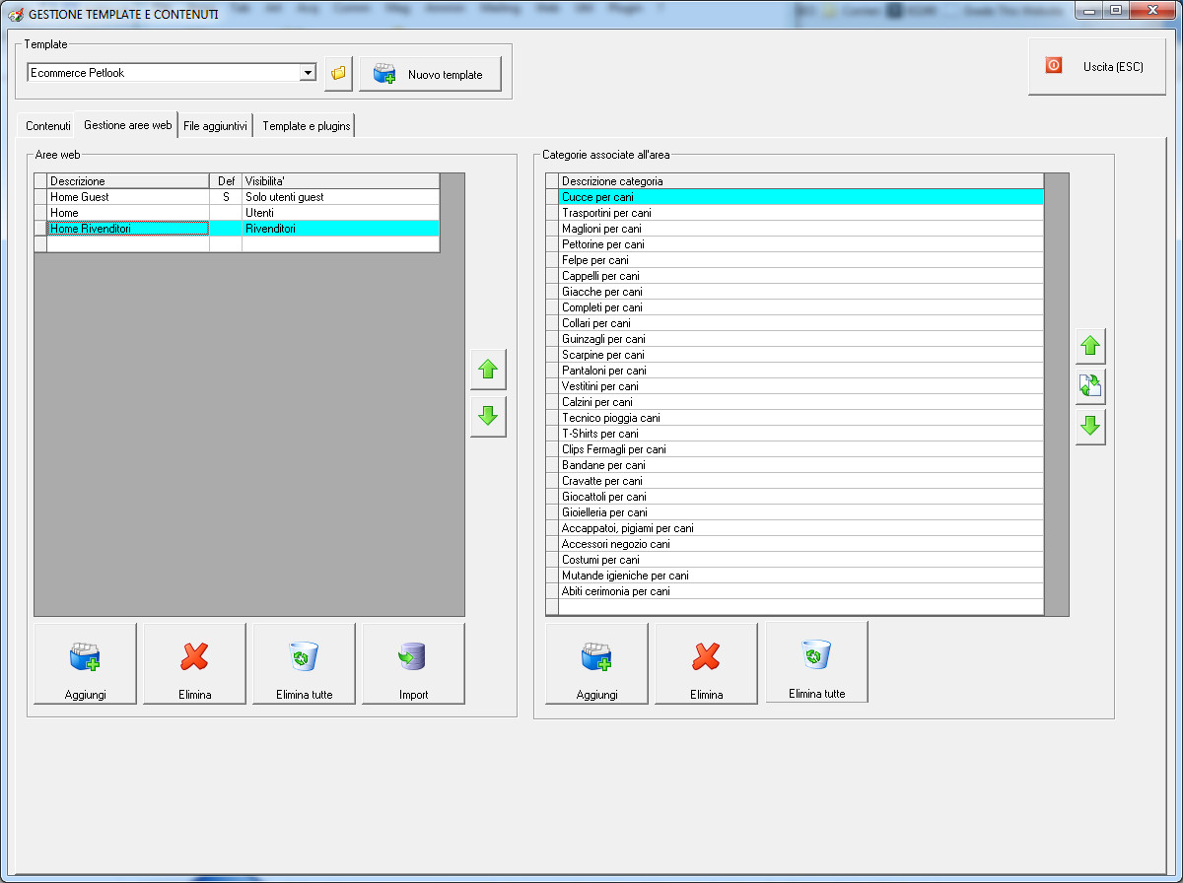The height and width of the screenshot is (883, 1183).
Task: Add a category with Aggiungi button
Action: tap(596, 664)
